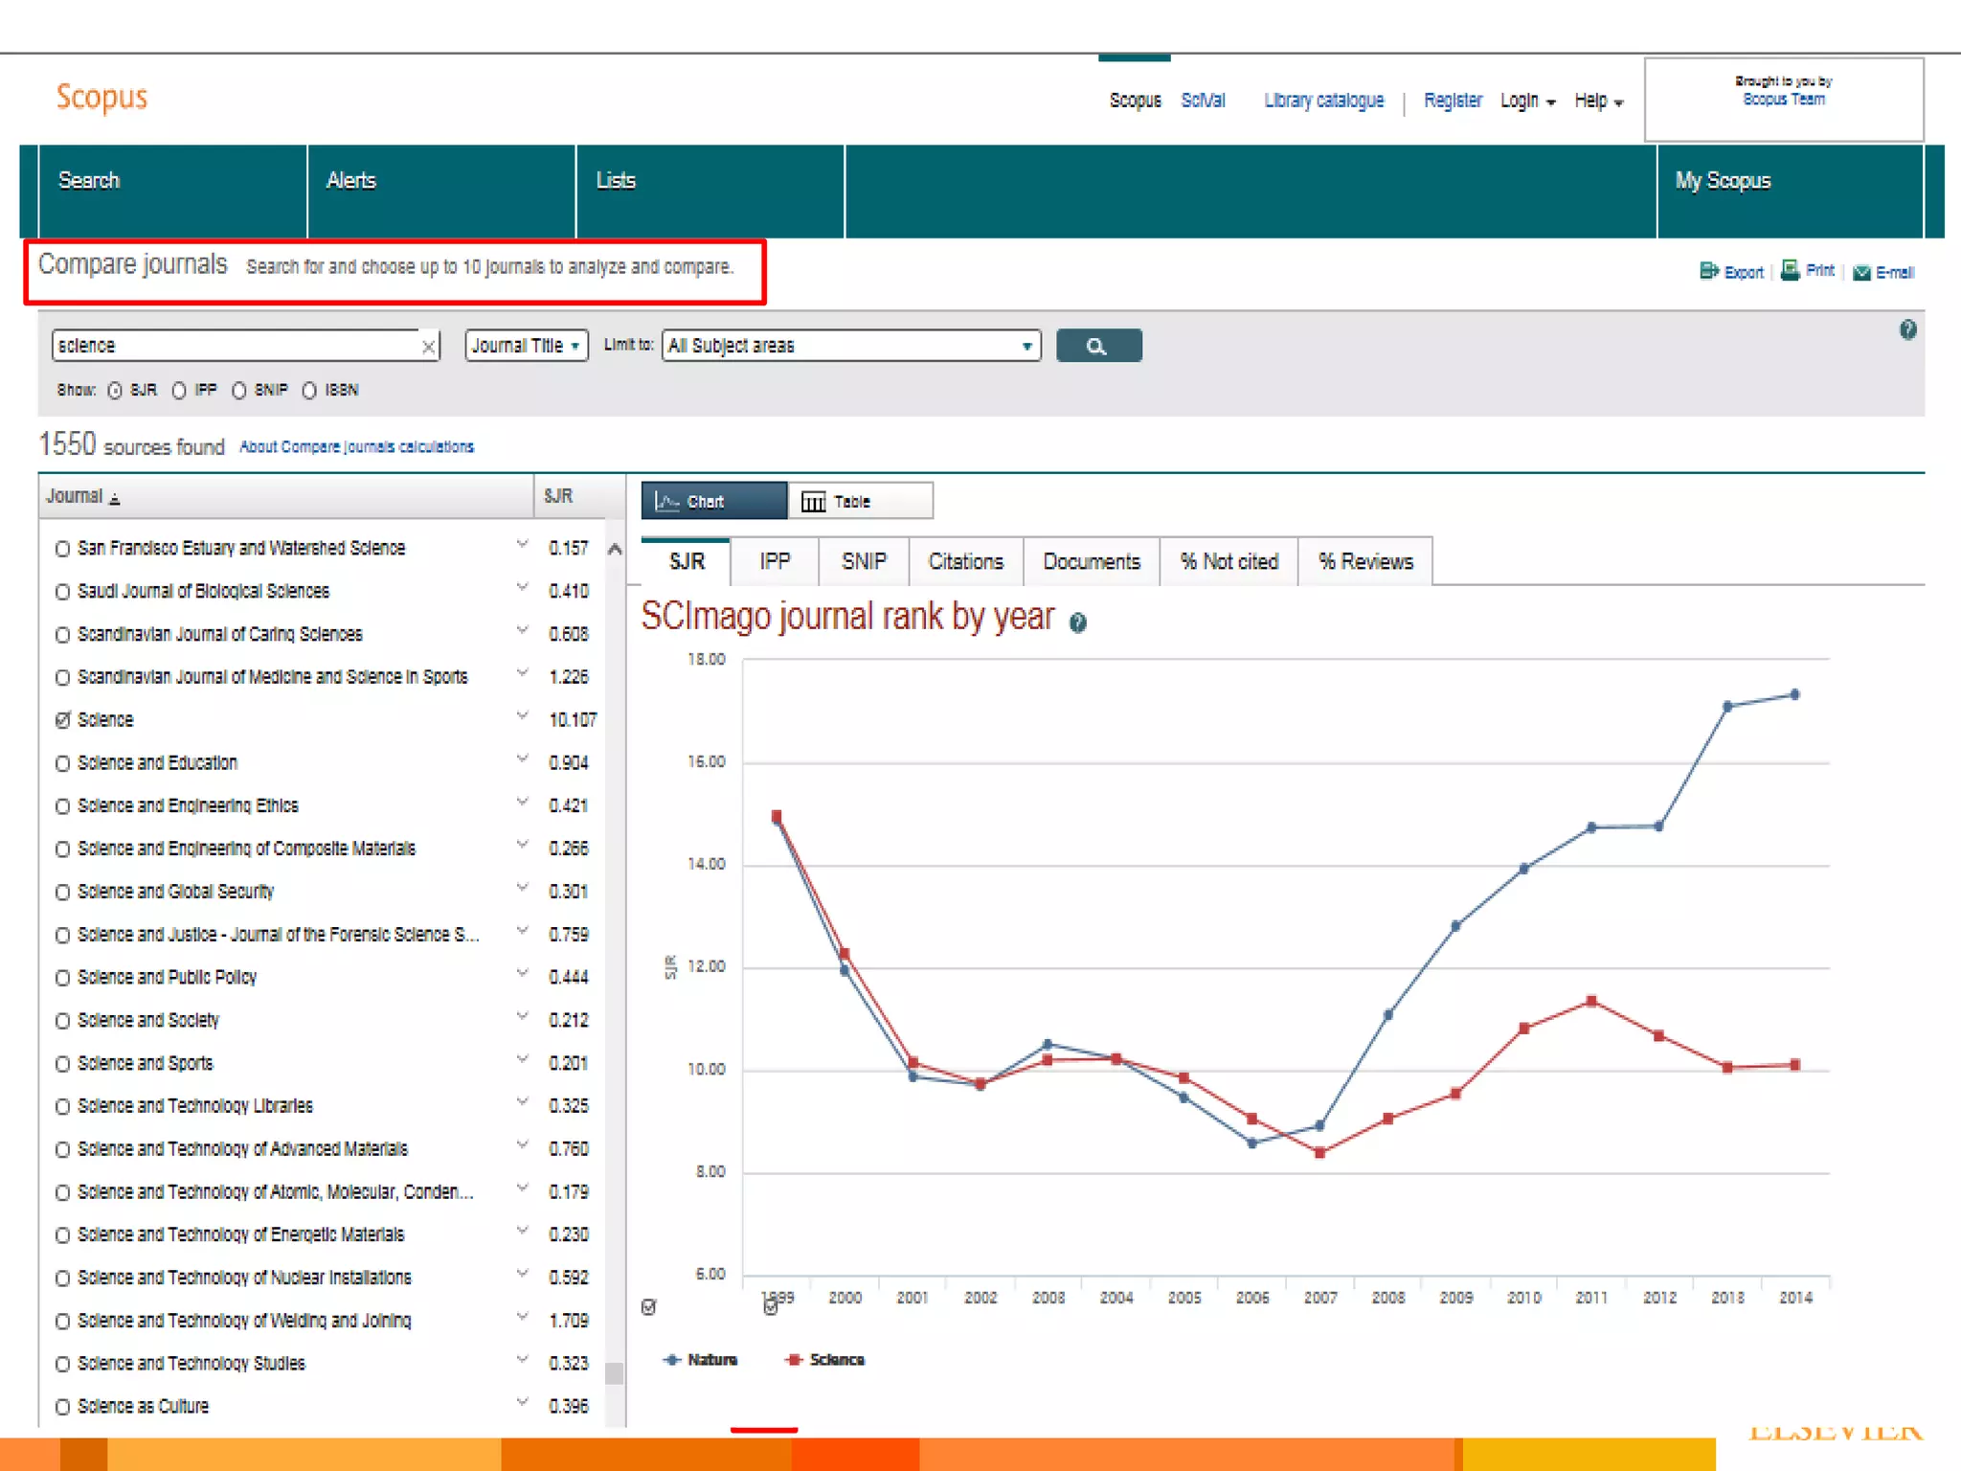Open the All Subject areas dropdown
The height and width of the screenshot is (1471, 1961).
(x=850, y=346)
